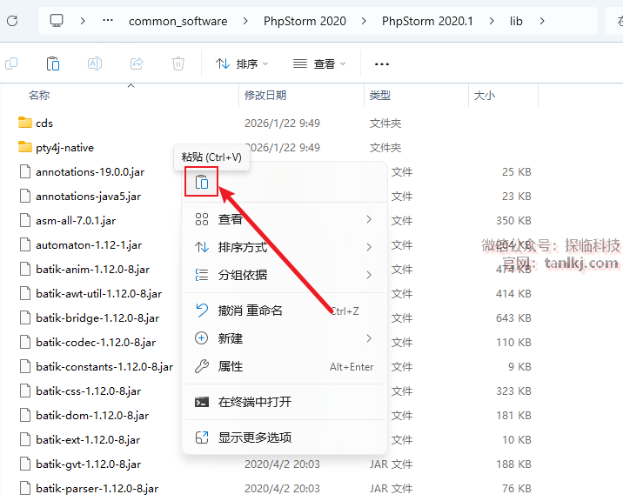Select file batik-bridge-1.12.0-8.jar
The image size is (623, 501).
97,317
